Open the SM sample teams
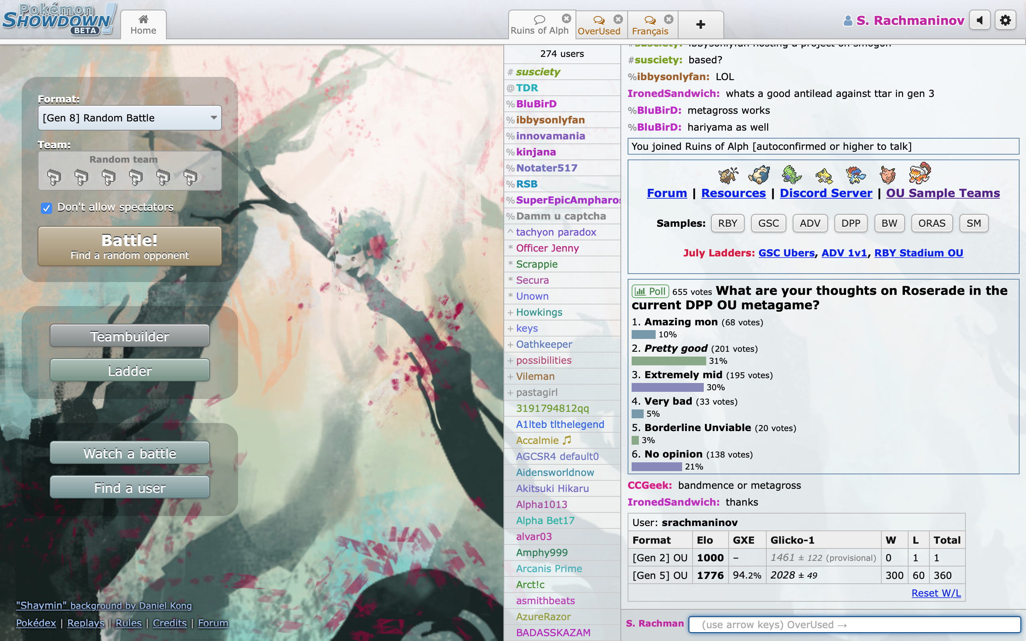 click(x=973, y=224)
